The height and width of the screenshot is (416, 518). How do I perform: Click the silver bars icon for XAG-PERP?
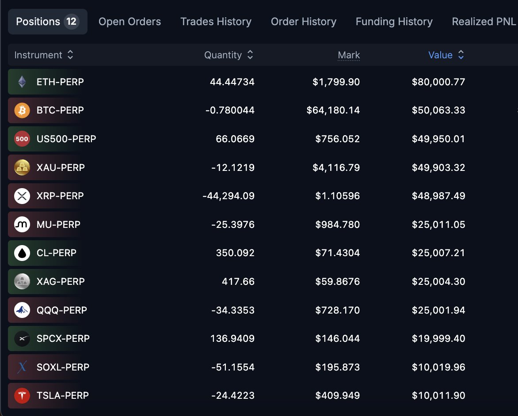[22, 281]
